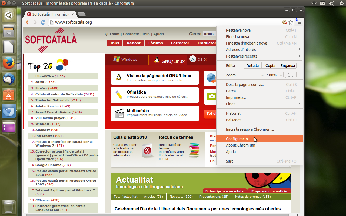Toggle fullscreen from the Zoom row
Viewport: 346px width, 216px height.
(291, 75)
